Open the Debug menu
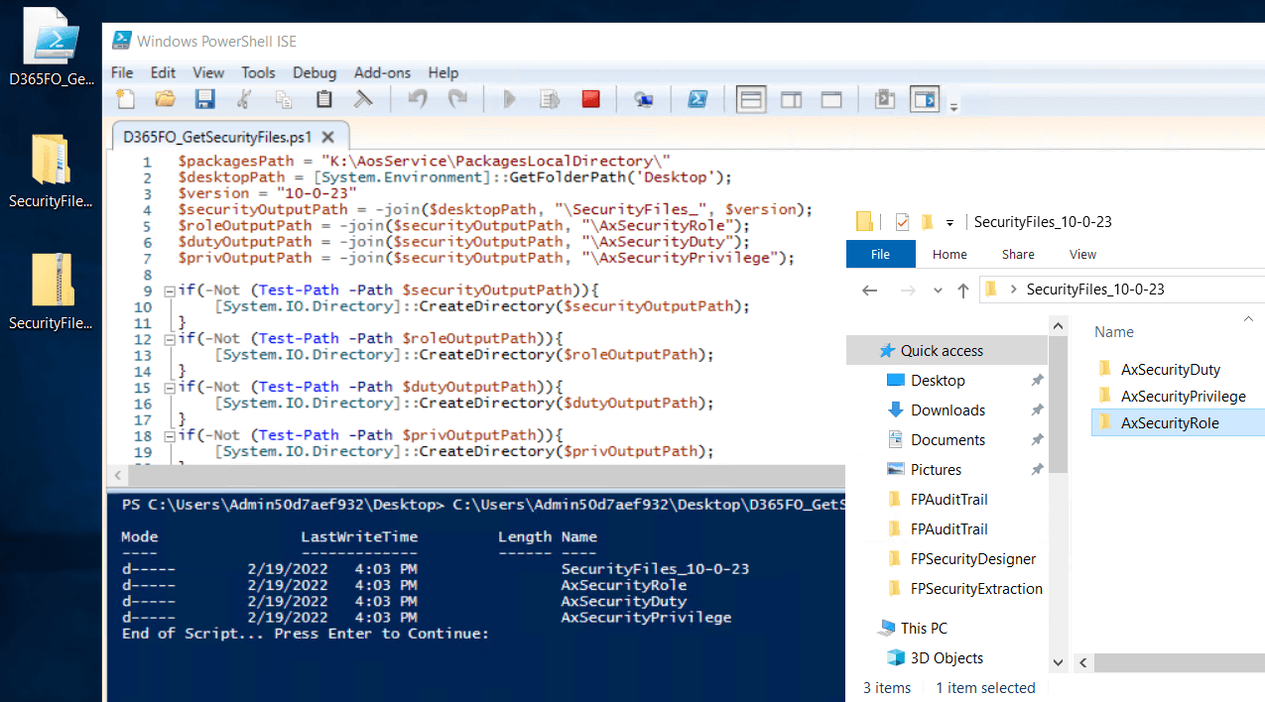This screenshot has width=1265, height=702. point(315,72)
